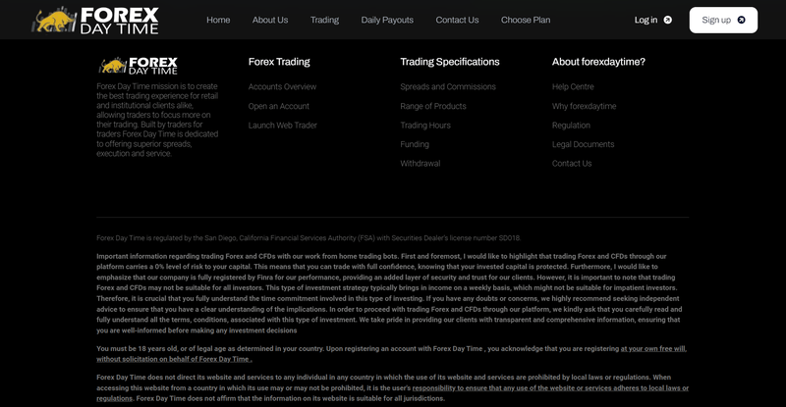Click the mission statement paragraph under footer logo
The width and height of the screenshot is (786, 407).
click(157, 121)
